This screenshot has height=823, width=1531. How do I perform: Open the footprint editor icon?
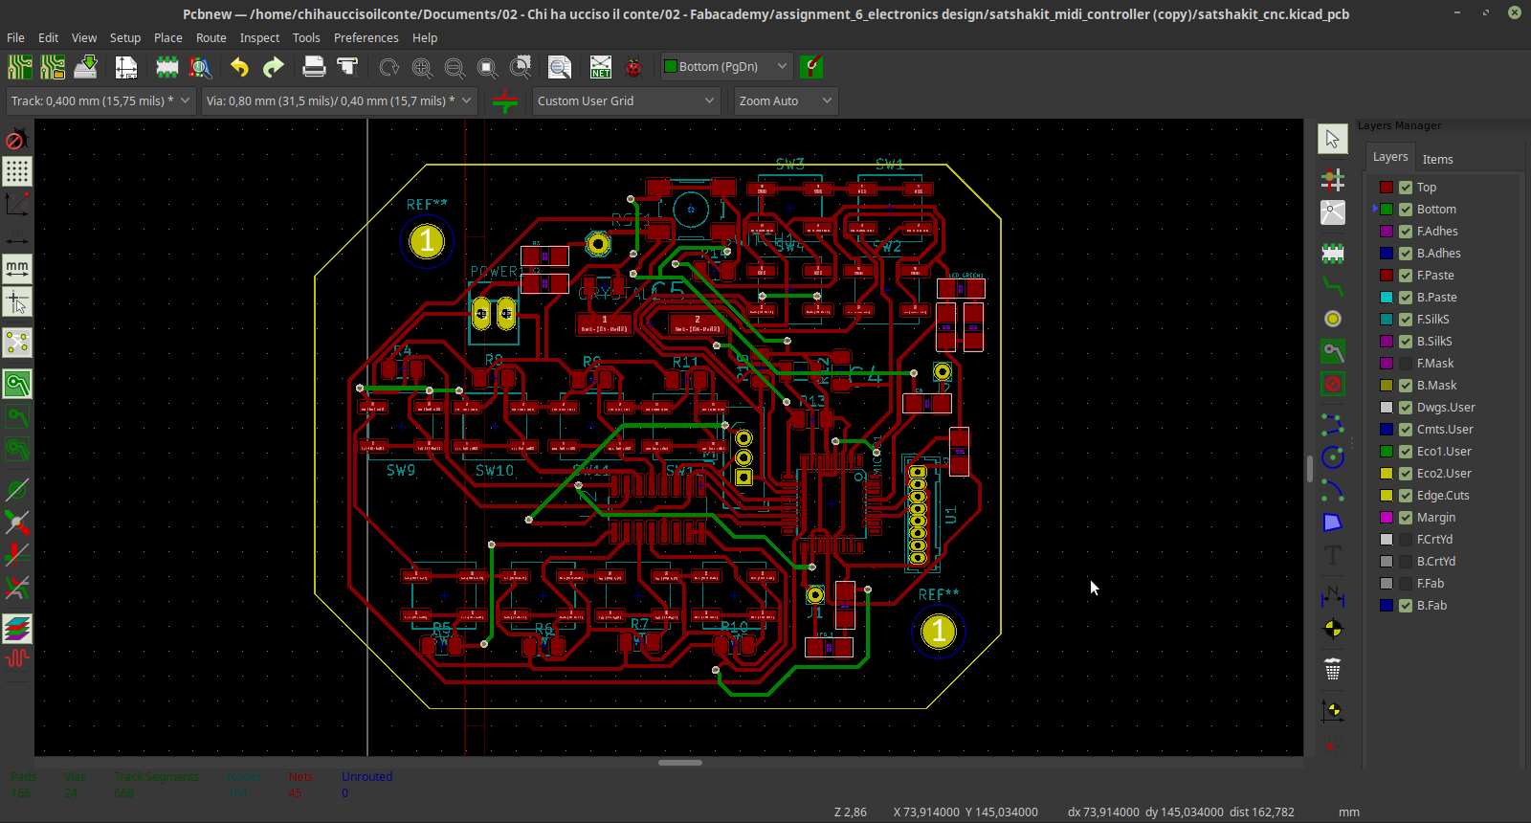167,67
